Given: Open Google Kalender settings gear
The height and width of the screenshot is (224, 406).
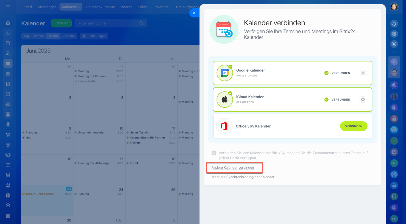Looking at the screenshot, I should [363, 73].
